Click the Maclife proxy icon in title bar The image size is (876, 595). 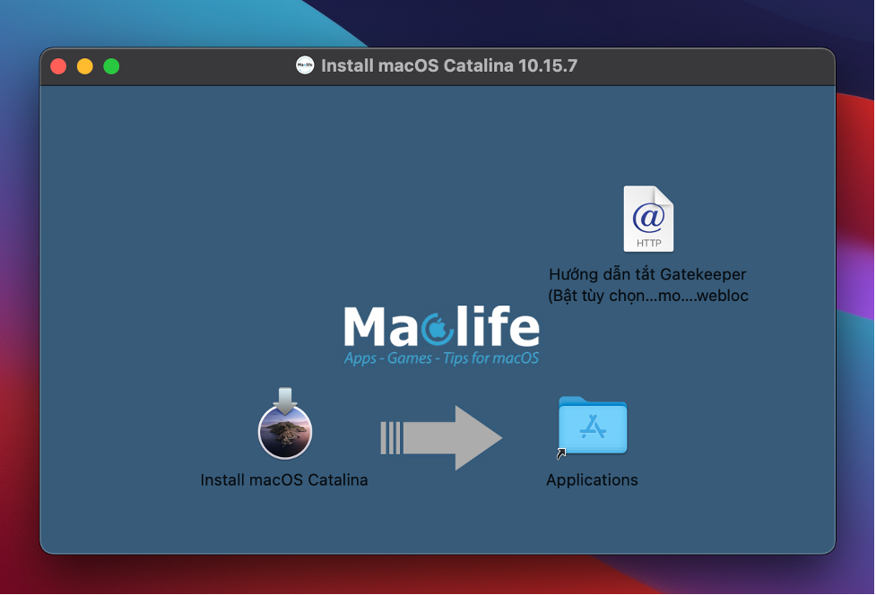pyautogui.click(x=305, y=66)
